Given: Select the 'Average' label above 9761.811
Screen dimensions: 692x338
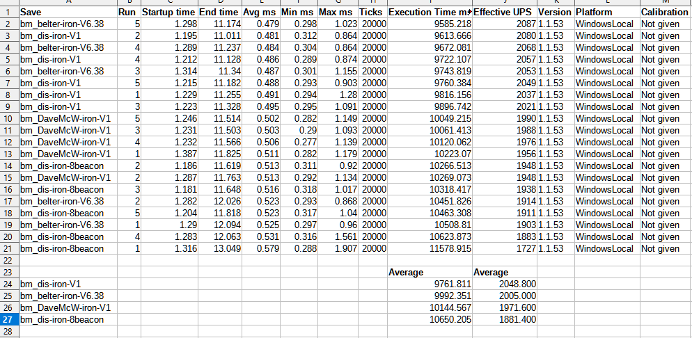Looking at the screenshot, I should (430, 273).
